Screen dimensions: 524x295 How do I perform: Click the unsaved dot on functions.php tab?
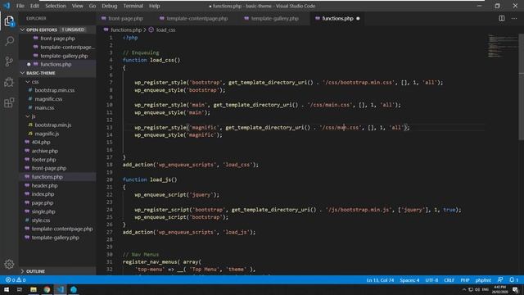tap(358, 18)
